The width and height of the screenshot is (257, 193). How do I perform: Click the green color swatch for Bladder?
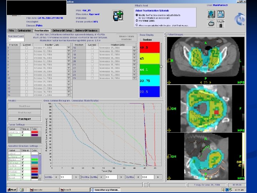(34, 159)
